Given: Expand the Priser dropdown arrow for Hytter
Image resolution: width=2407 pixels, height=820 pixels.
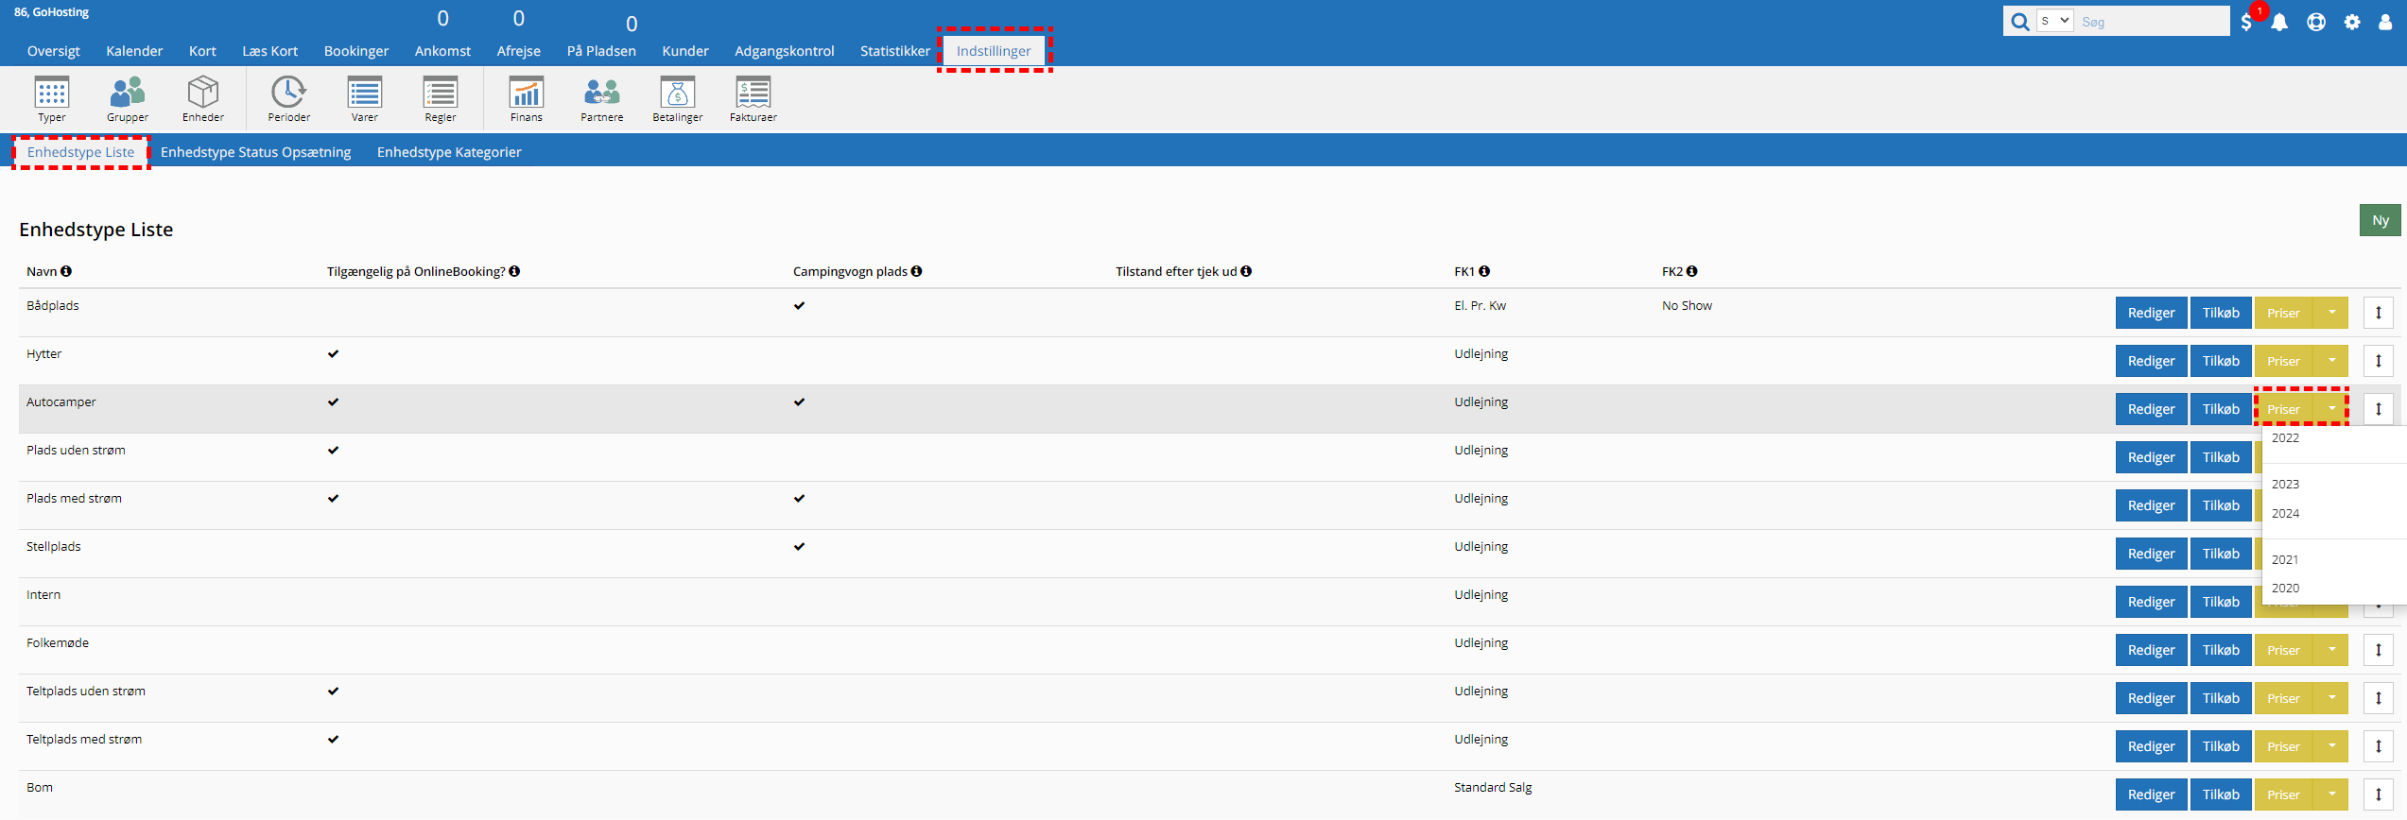Looking at the screenshot, I should coord(2331,361).
